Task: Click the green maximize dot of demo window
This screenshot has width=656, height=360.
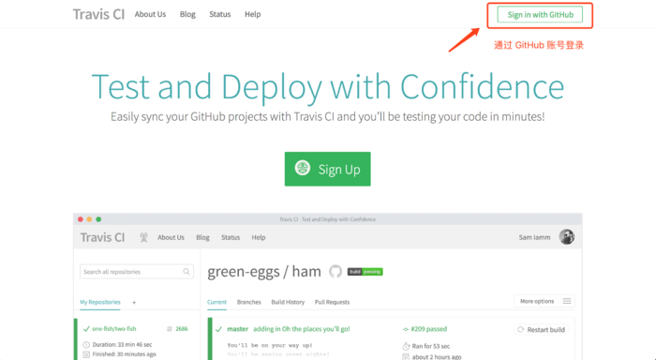Action: pyautogui.click(x=98, y=219)
